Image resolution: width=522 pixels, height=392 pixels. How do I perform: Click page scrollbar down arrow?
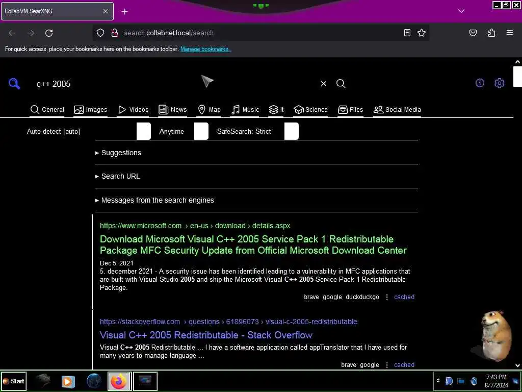tap(517, 365)
